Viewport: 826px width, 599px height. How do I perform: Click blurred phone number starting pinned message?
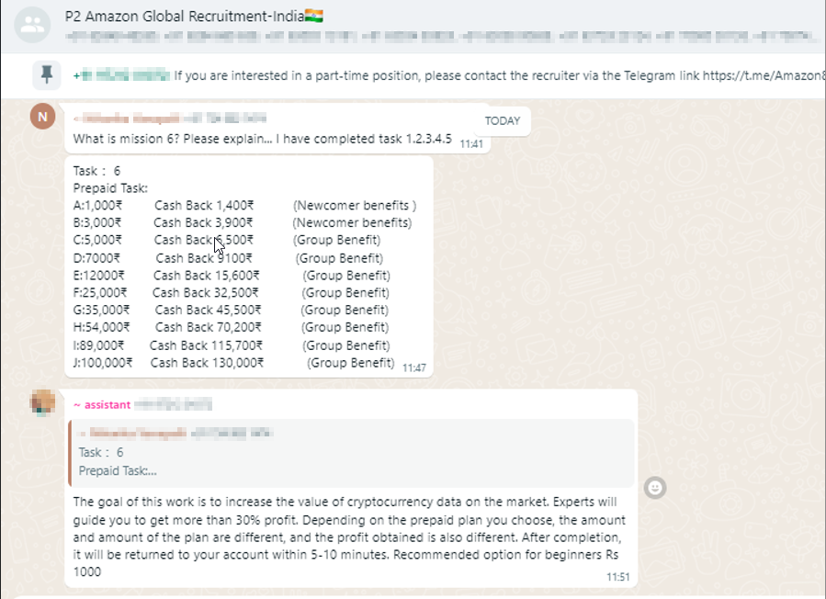[x=121, y=75]
